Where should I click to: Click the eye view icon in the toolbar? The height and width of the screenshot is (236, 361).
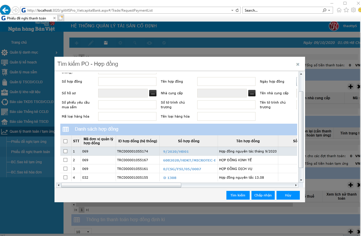pyautogui.click(x=149, y=43)
